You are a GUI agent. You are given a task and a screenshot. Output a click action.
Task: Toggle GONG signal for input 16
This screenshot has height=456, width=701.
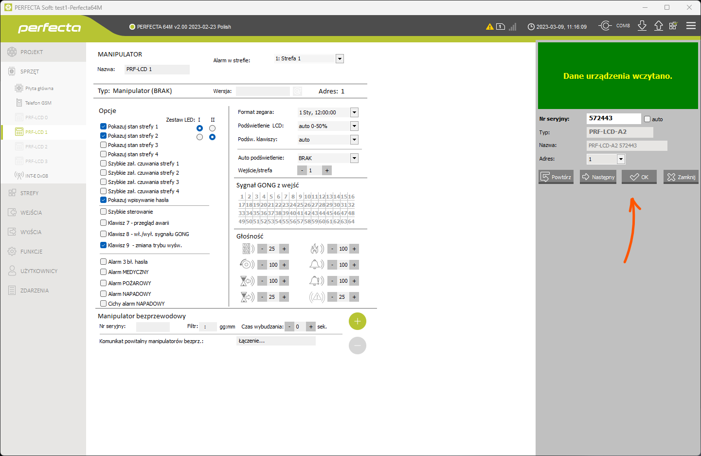(351, 197)
